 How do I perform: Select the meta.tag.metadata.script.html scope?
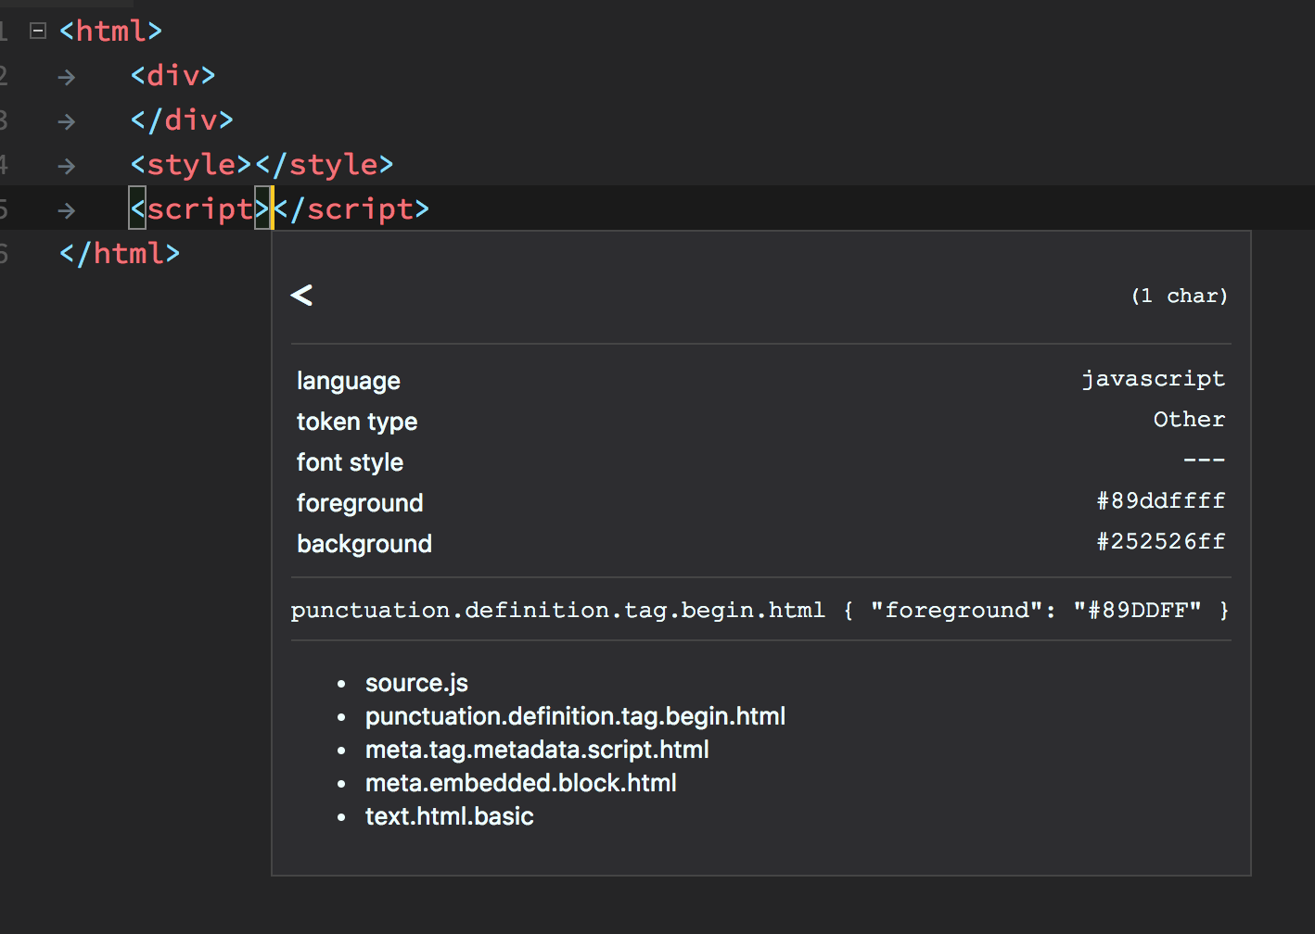537,749
